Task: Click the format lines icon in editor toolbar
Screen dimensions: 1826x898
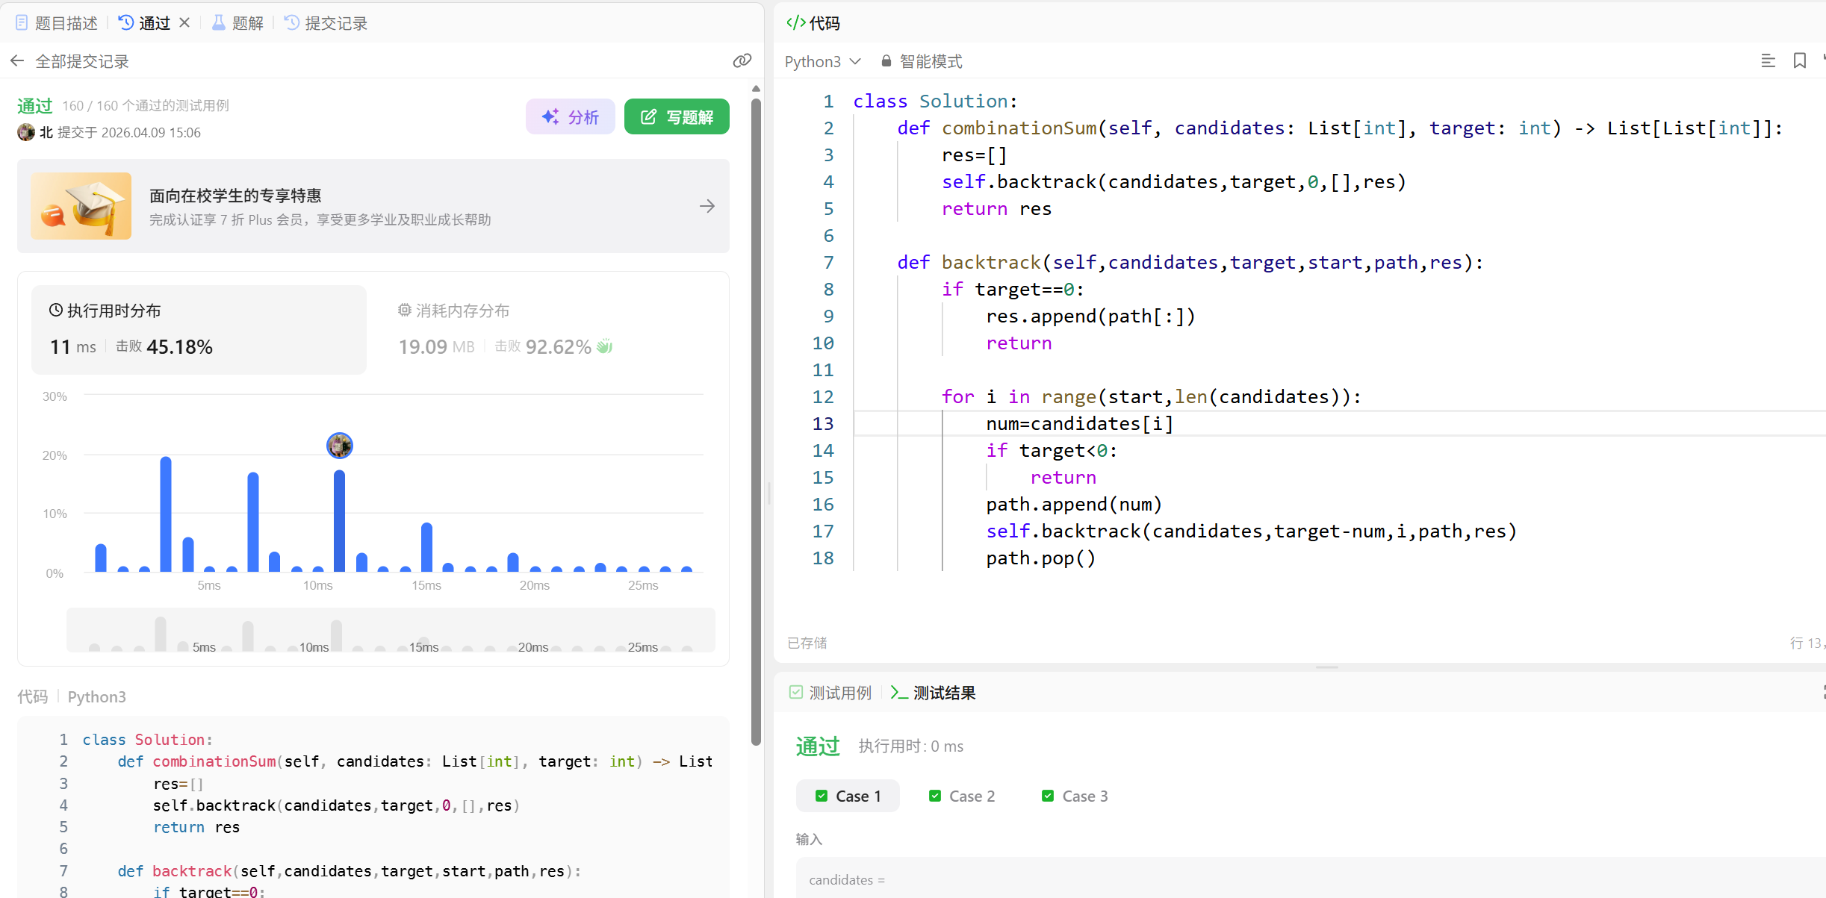Action: point(1768,61)
